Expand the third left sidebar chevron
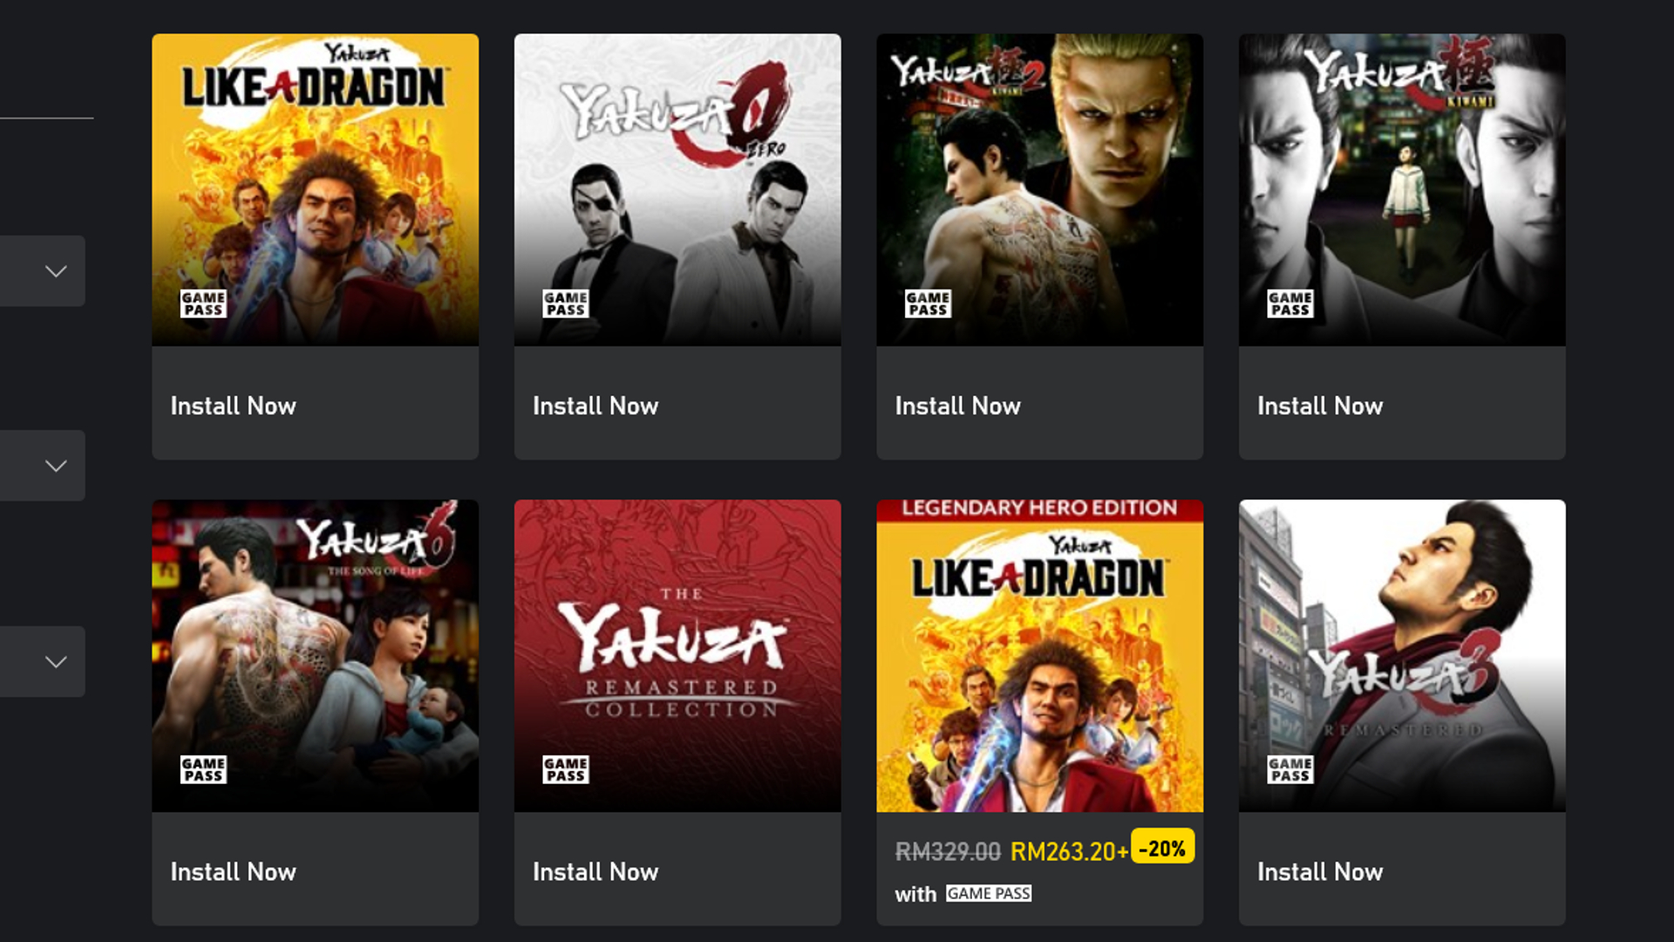 [54, 661]
